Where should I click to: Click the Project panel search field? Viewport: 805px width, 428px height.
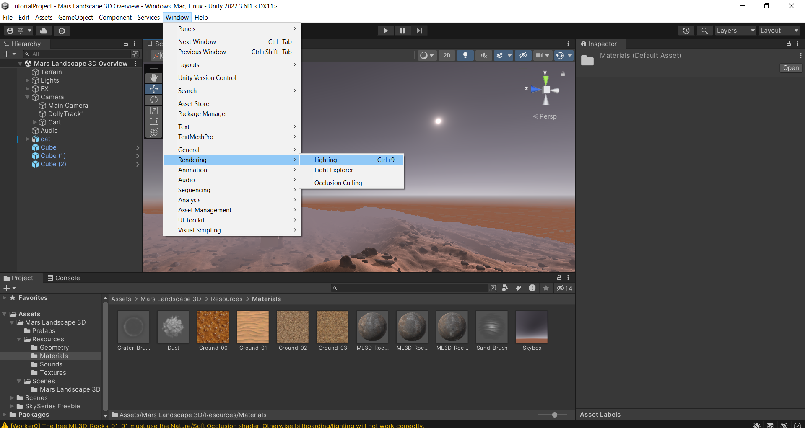point(409,288)
